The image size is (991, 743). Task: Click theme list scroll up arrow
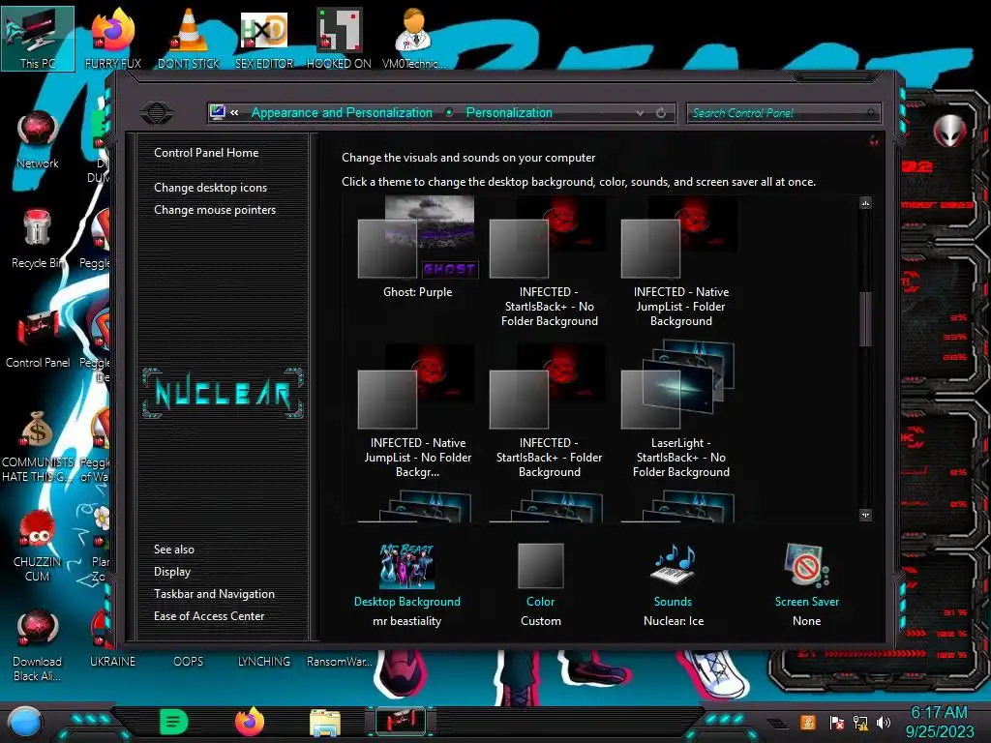click(x=865, y=203)
